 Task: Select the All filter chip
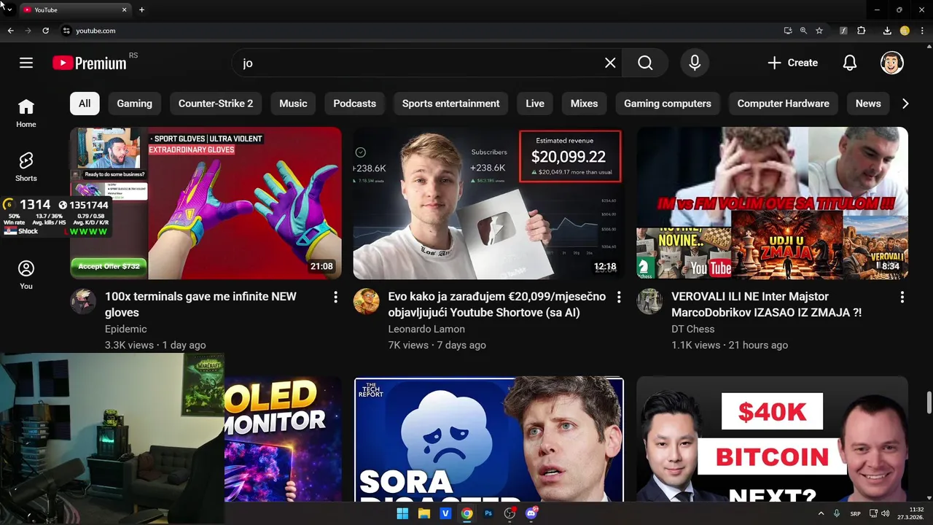pyautogui.click(x=85, y=104)
